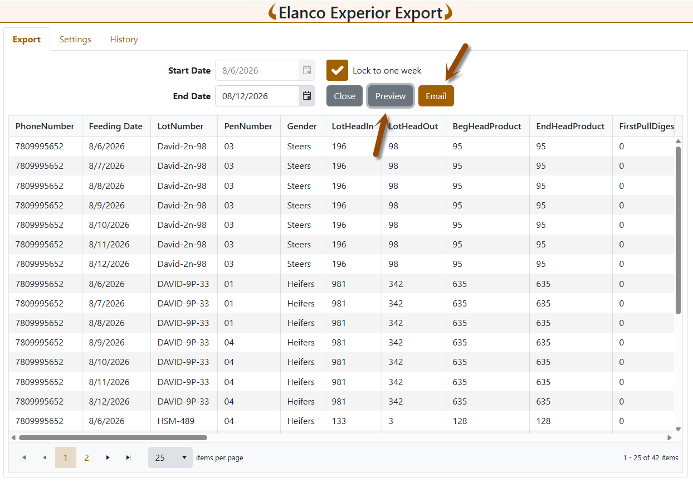Sort by PenNumber column header
Viewport: 693px width, 482px height.
click(248, 126)
